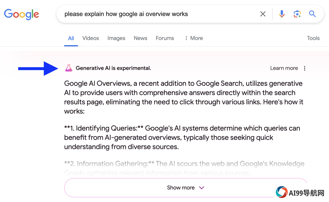This screenshot has width=329, height=202.
Task: Switch to the Videos tab
Action: coord(91,38)
